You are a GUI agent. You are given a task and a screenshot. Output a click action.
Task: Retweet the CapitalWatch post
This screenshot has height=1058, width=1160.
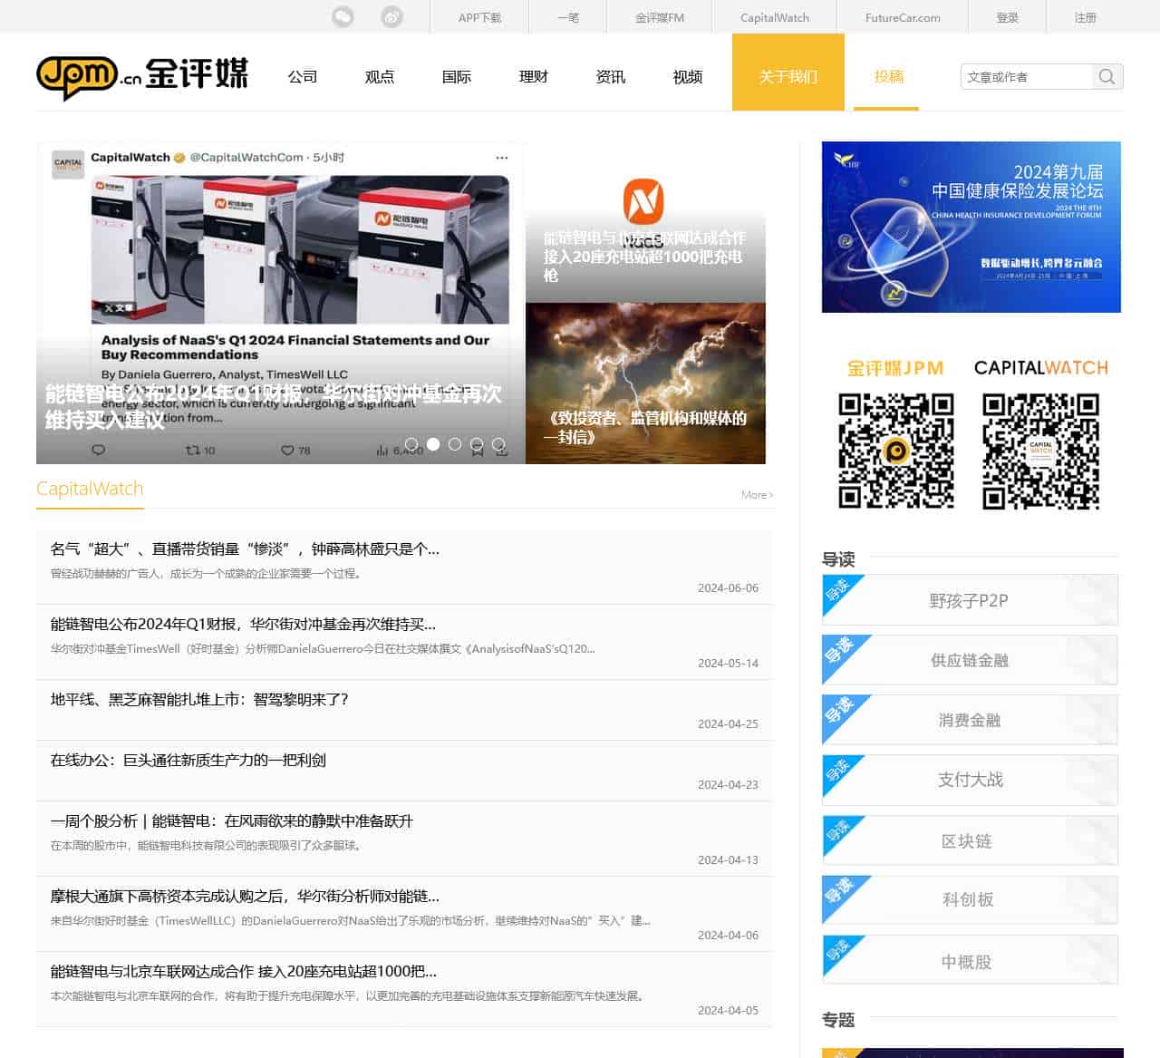192,450
